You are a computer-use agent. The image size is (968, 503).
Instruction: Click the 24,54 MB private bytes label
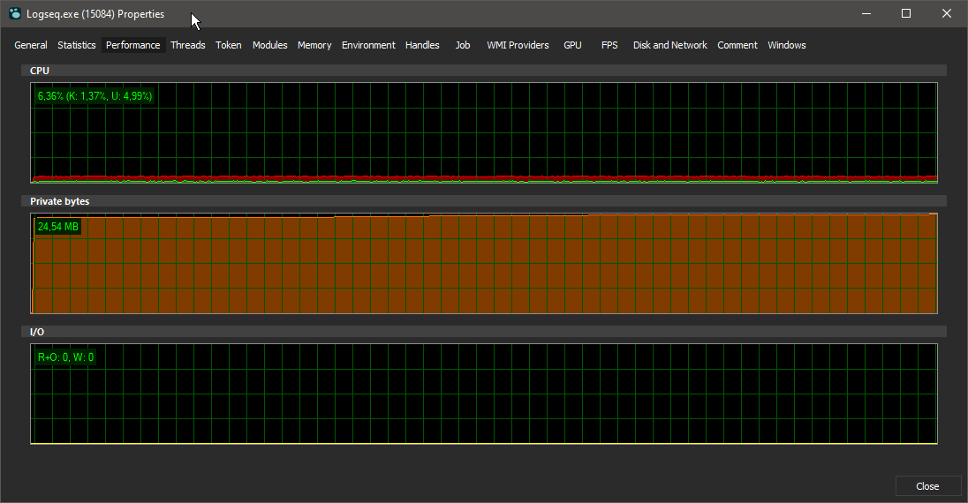coord(58,227)
